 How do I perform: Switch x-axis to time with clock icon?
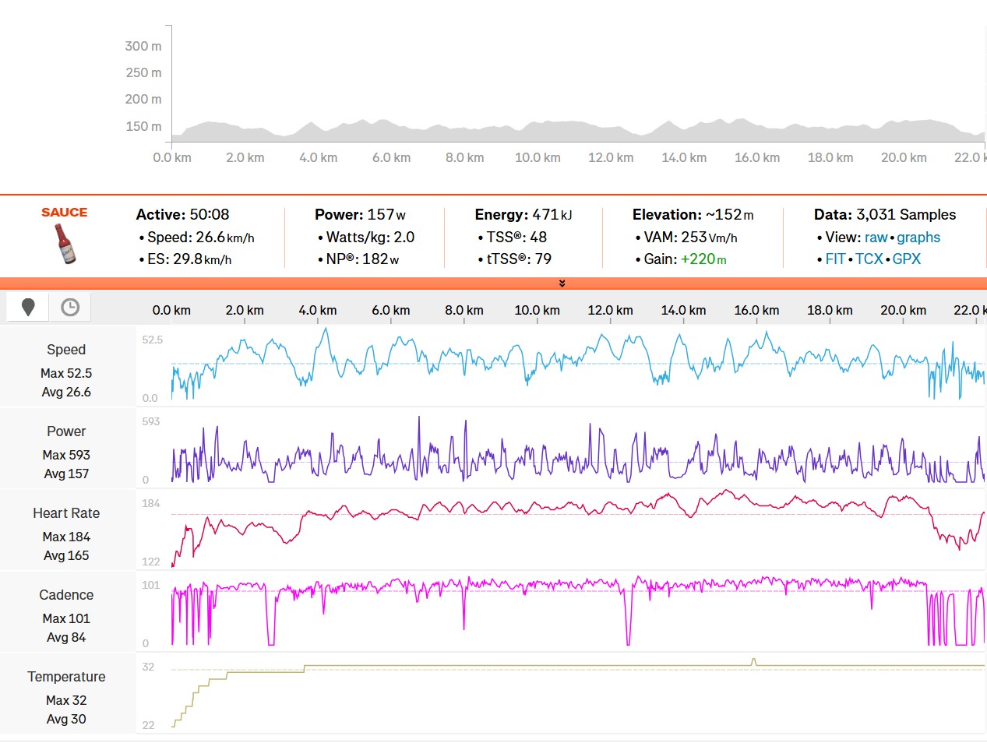point(70,308)
